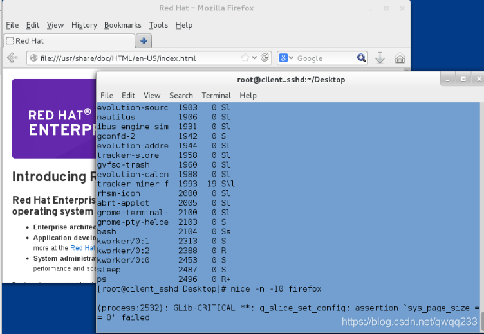Click 'System administra' bullet in Firefox page
Viewport: 484px width, 334px height.
click(64, 258)
